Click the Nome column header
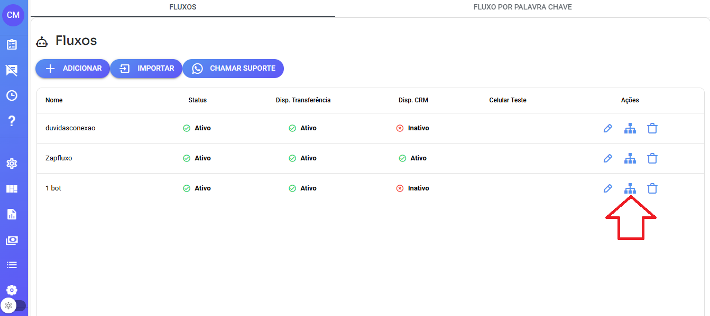This screenshot has height=316, width=710. pyautogui.click(x=54, y=100)
